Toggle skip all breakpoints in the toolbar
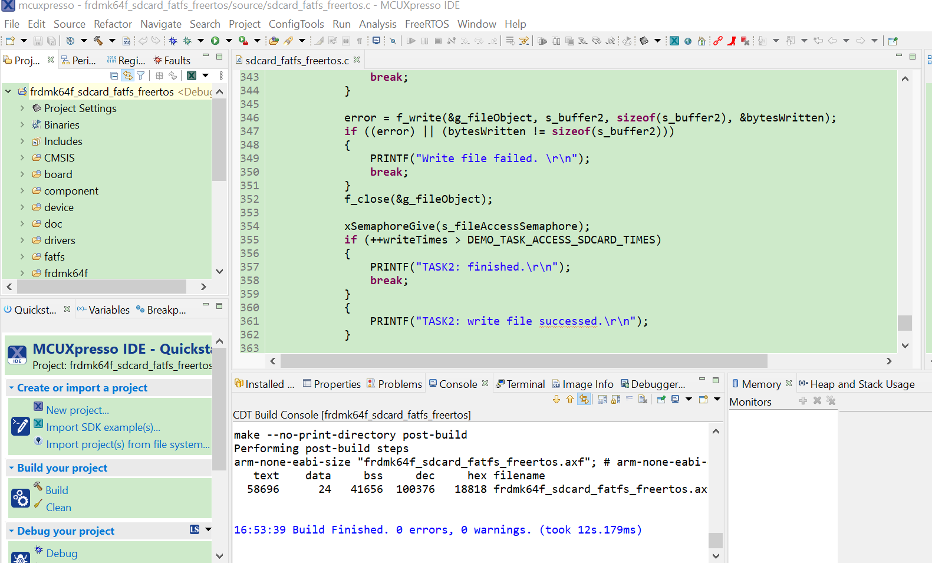Screen dimensions: 932x563 point(393,41)
